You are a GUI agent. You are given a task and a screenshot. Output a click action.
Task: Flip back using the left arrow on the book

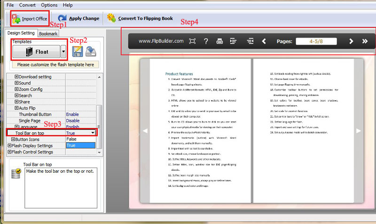point(145,131)
